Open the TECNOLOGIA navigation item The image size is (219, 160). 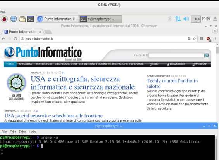tap(44, 64)
